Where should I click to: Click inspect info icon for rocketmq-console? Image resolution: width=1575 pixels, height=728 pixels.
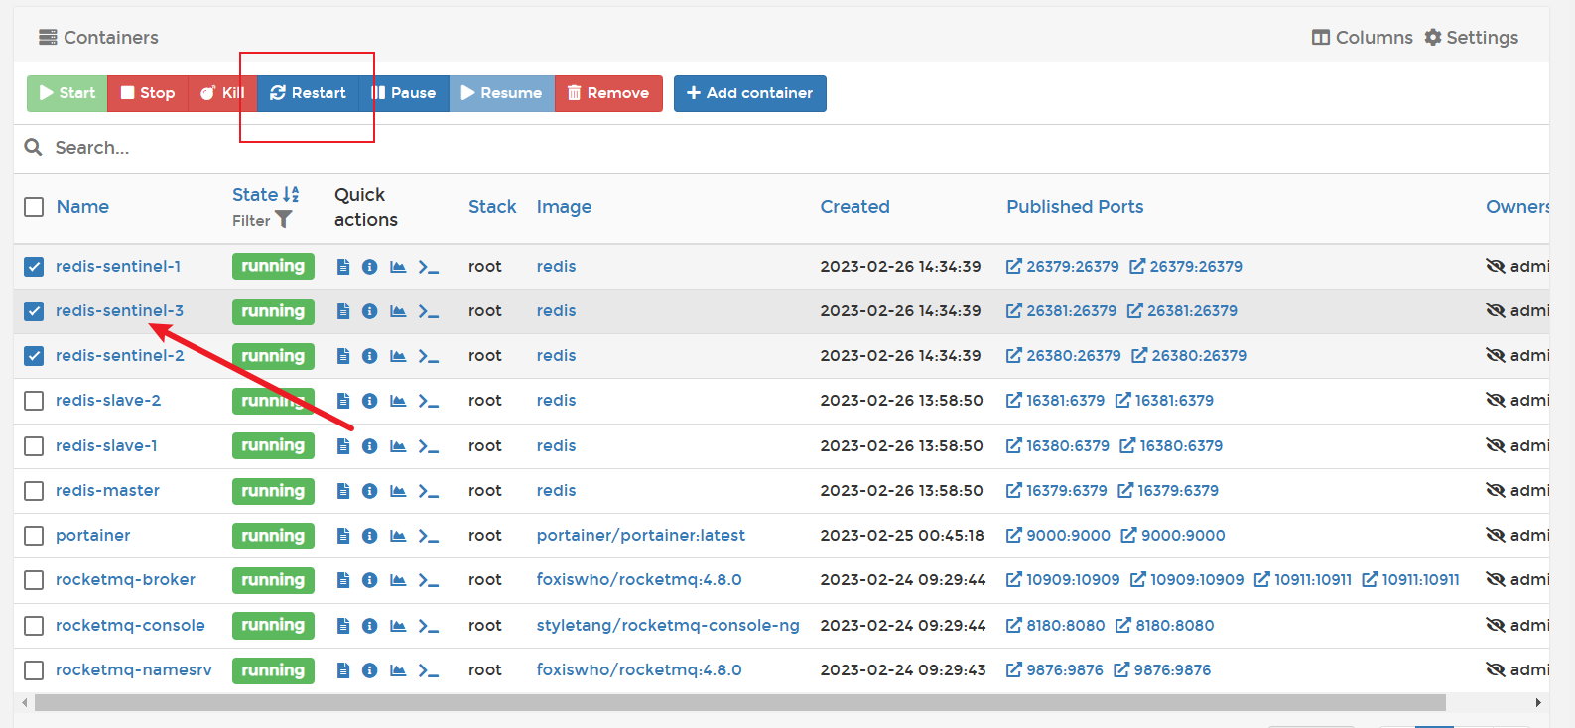click(x=369, y=626)
